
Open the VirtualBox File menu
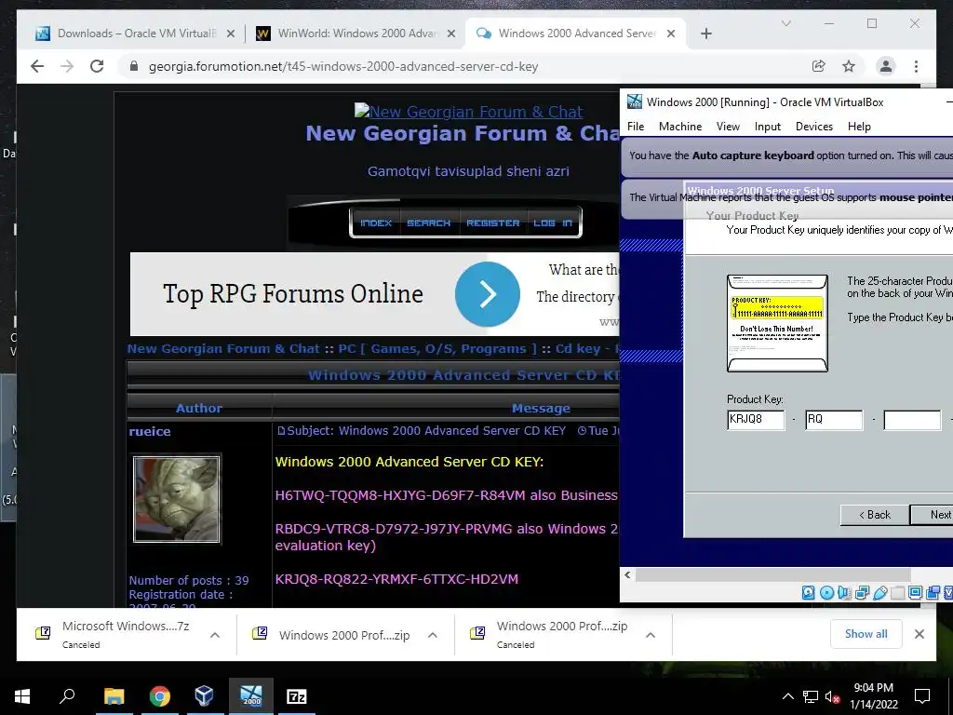pos(636,127)
